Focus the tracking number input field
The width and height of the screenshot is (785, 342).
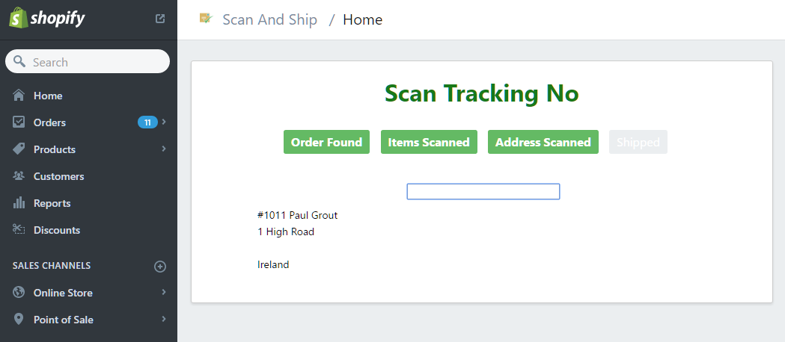[x=483, y=192]
